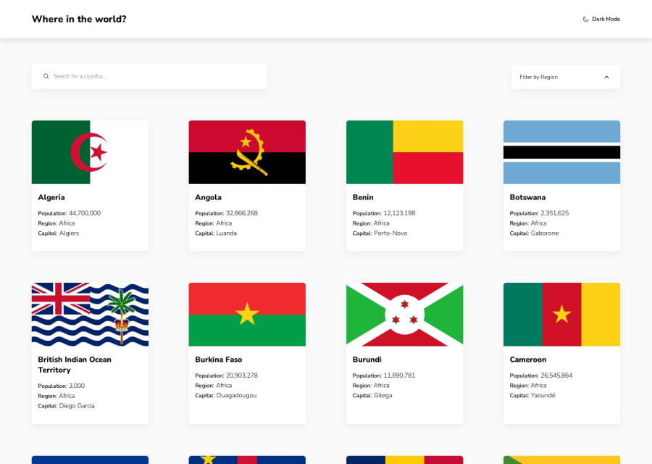Click the Burkina Faso flag image
Screen dimensions: 652x464
point(246,313)
